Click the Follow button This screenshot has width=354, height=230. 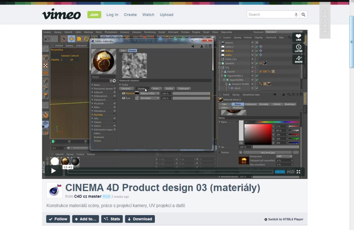click(x=58, y=219)
